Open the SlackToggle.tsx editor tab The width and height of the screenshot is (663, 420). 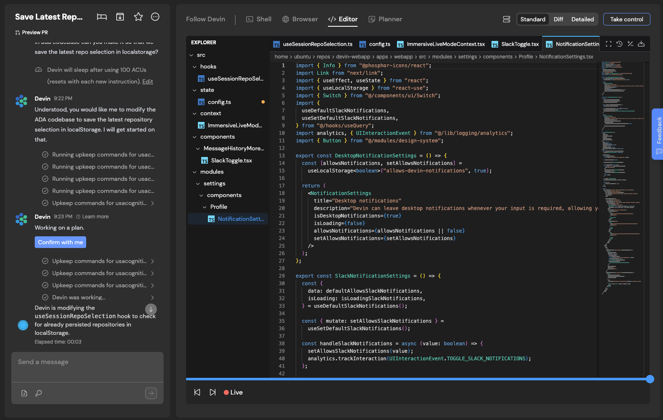click(x=516, y=44)
